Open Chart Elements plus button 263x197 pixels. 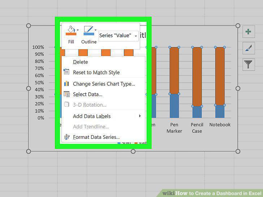coord(249,31)
